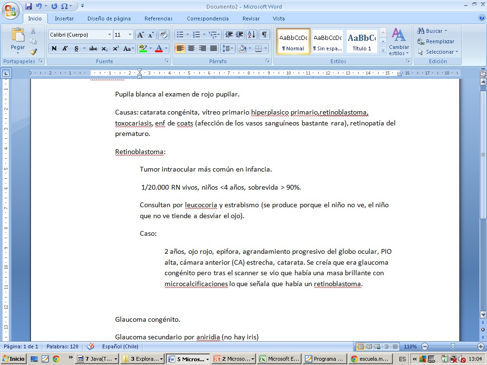Click the zoom slider in status bar
Image resolution: width=487 pixels, height=365 pixels.
coord(453,346)
